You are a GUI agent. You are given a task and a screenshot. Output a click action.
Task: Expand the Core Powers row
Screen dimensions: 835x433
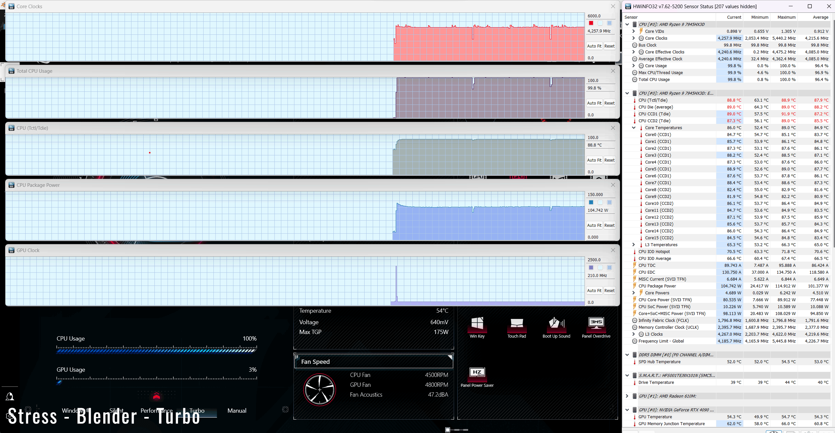[633, 293]
